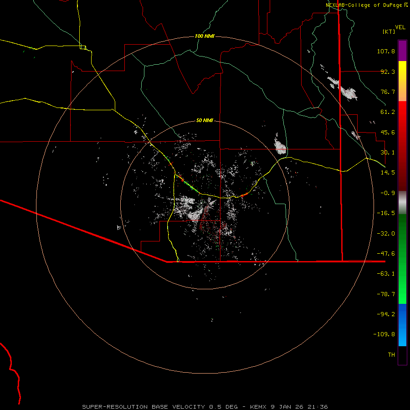Screen dimensions: 410x410
Task: Click the -16.5 legend value
Action: [386, 213]
